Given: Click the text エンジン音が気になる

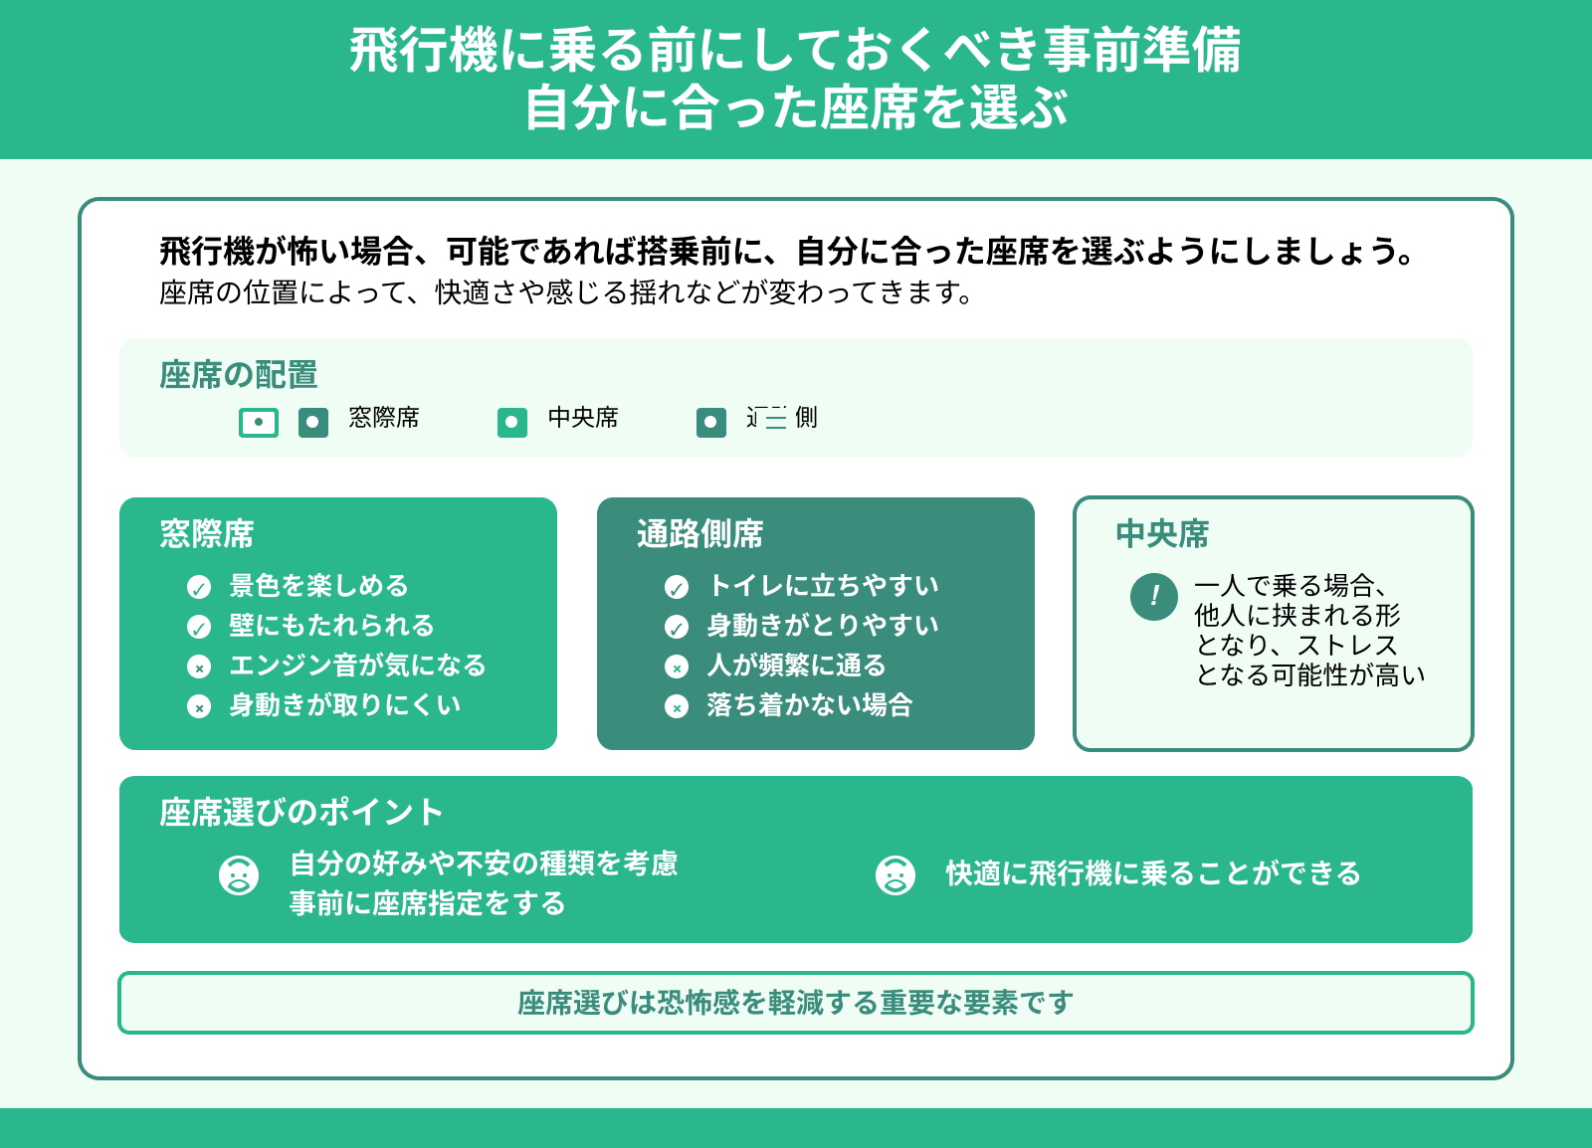Looking at the screenshot, I should tap(357, 666).
